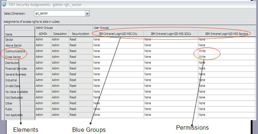Select the General Business element row

(20, 74)
